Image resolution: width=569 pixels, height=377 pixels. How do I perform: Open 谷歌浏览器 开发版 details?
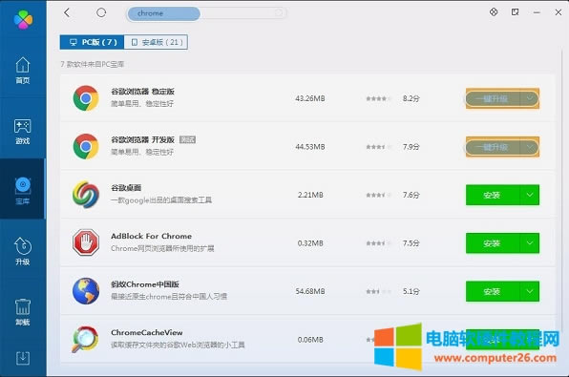click(142, 139)
